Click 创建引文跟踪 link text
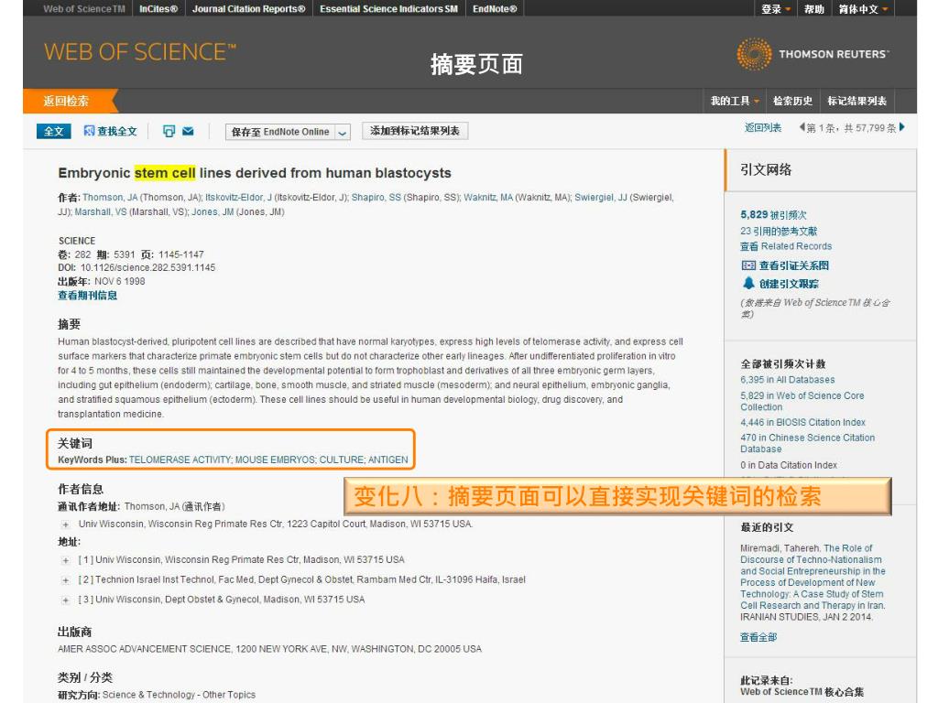Image resolution: width=938 pixels, height=703 pixels. [x=789, y=284]
